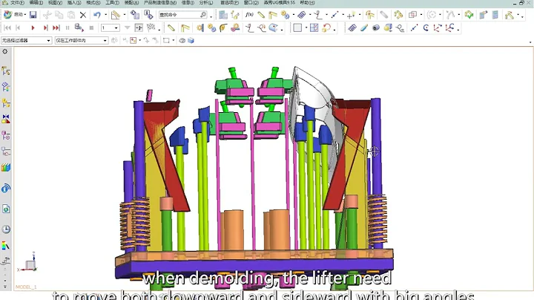This screenshot has height=300, width=534.
Task: Click the rectangle selection icon
Action: click(166, 40)
